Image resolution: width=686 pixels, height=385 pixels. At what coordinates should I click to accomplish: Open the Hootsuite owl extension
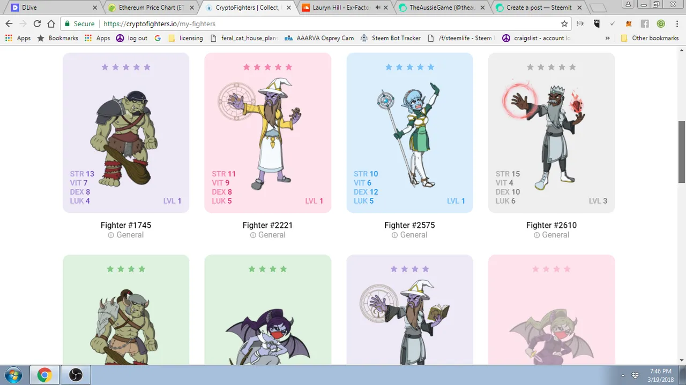(596, 24)
